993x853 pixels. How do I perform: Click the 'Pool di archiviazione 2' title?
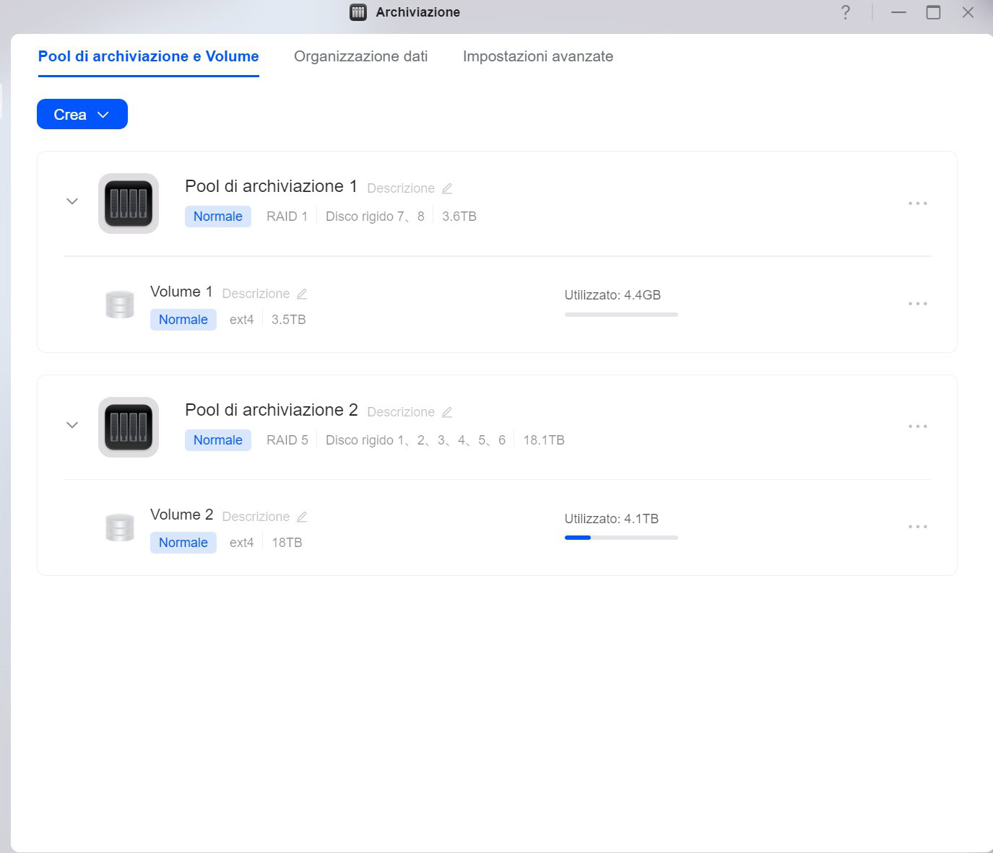[x=272, y=410]
